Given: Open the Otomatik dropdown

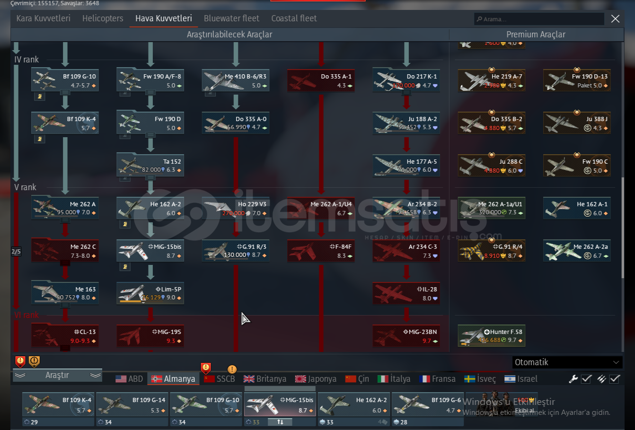Looking at the screenshot, I should 567,362.
